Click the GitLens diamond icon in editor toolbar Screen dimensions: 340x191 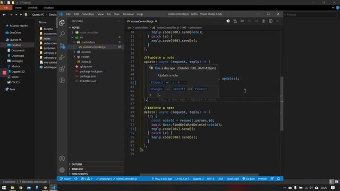click(x=228, y=21)
